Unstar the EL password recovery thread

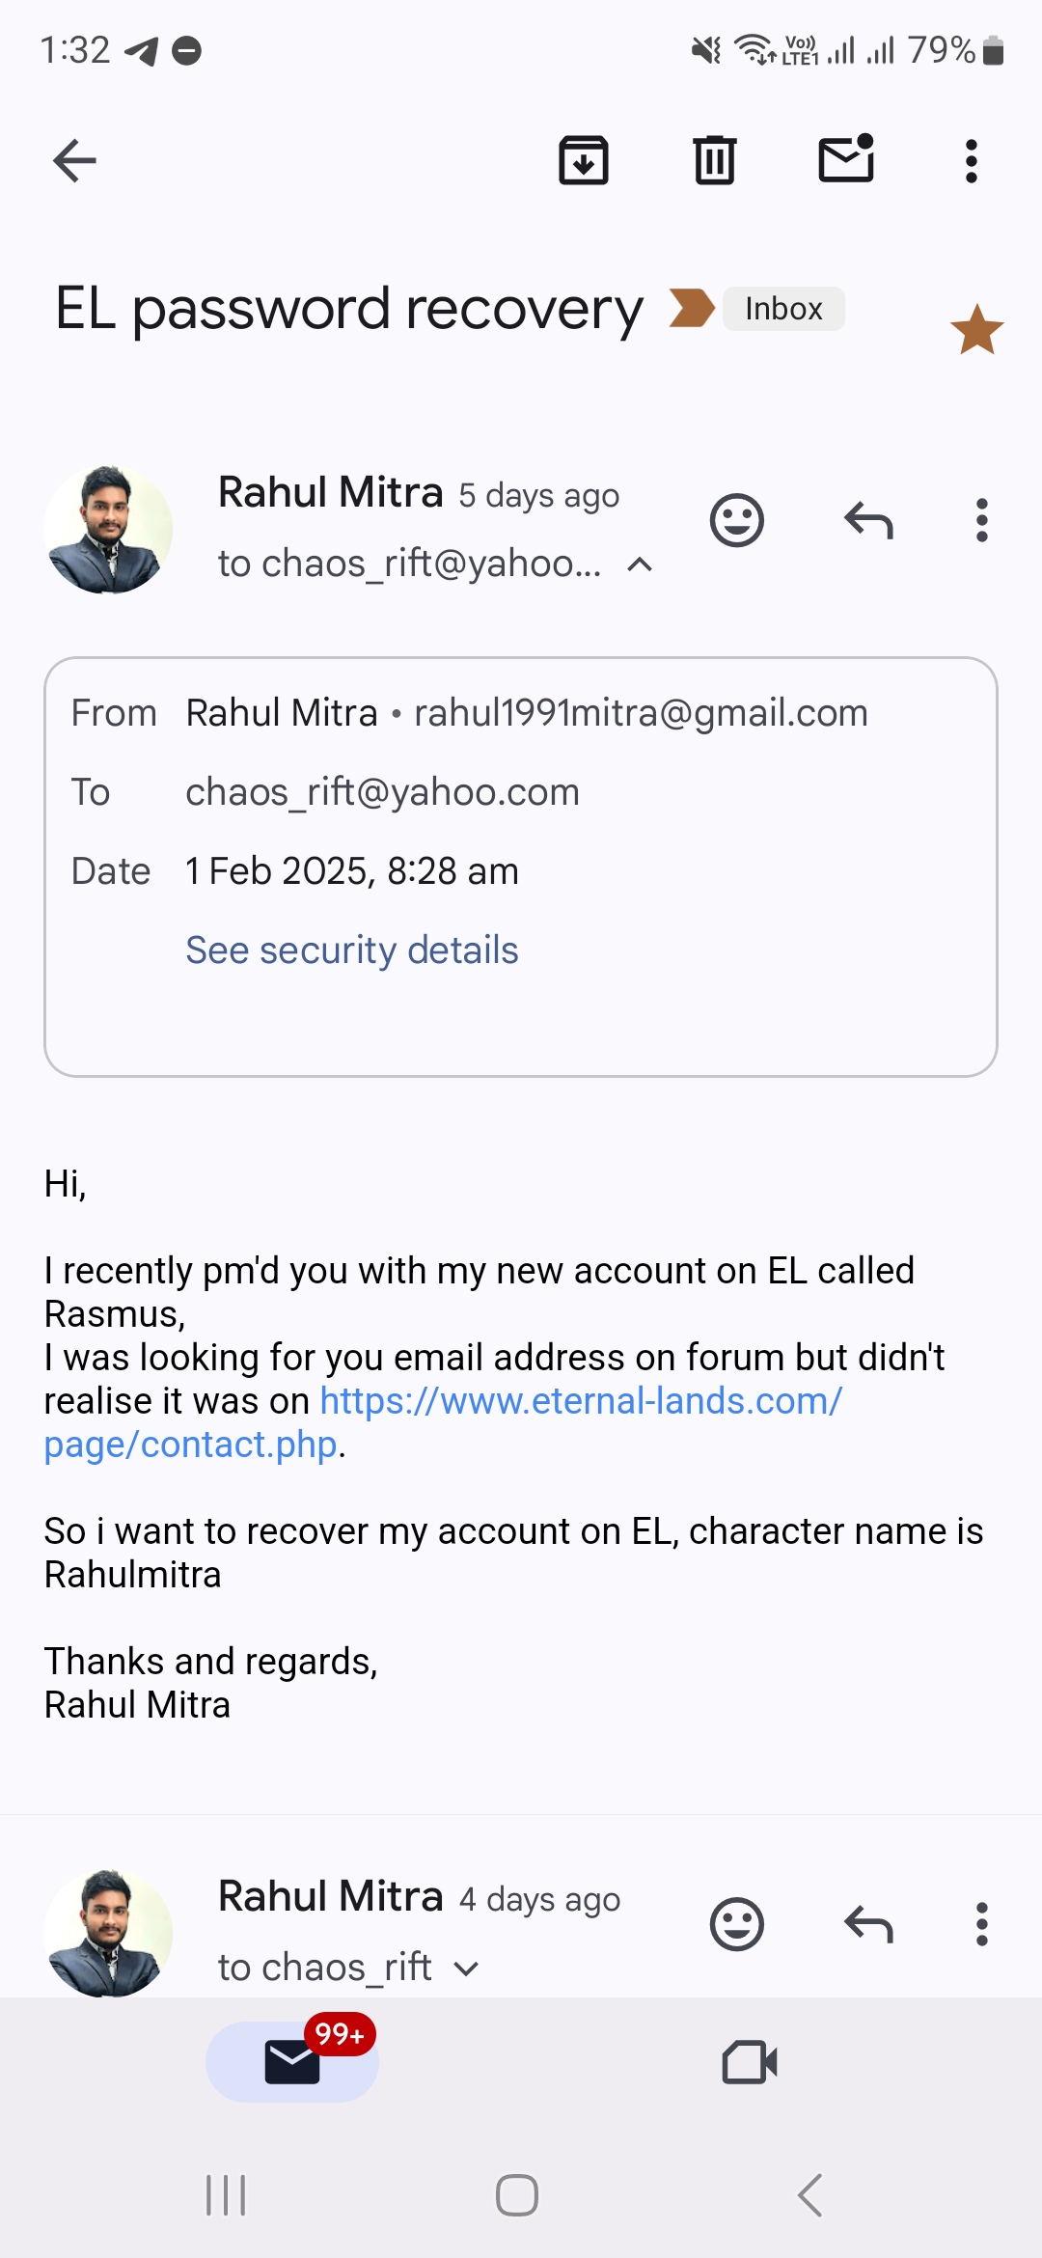coord(977,329)
